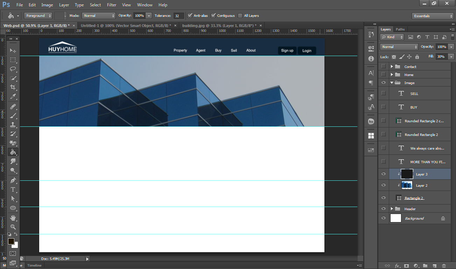Select the Move tool
Viewport: 456px width, 269px height.
point(13,51)
